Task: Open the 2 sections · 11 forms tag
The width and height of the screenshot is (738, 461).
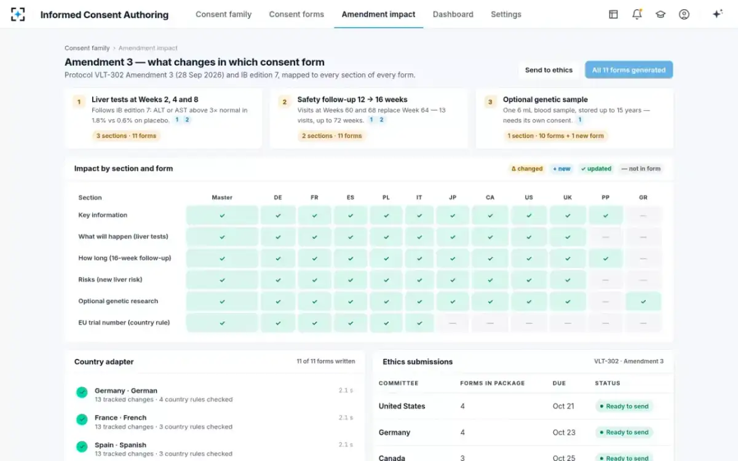Action: tap(331, 136)
